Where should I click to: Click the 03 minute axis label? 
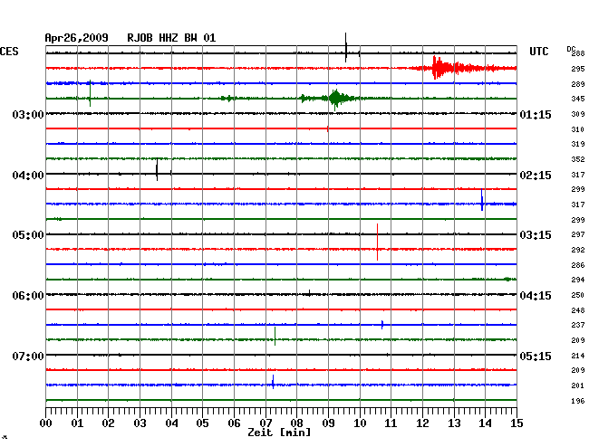click(x=140, y=423)
